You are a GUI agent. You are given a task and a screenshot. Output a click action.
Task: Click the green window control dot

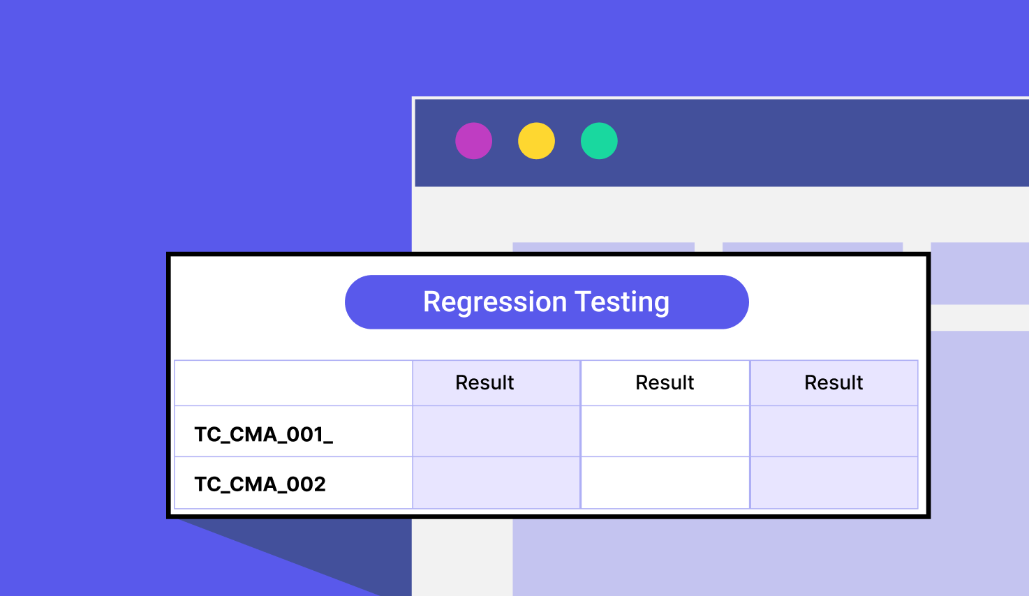(599, 141)
